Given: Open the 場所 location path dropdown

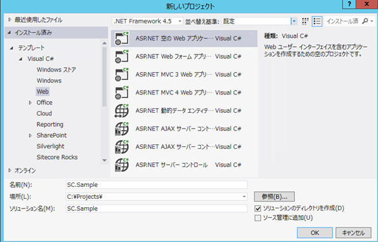Looking at the screenshot, I should click(244, 196).
